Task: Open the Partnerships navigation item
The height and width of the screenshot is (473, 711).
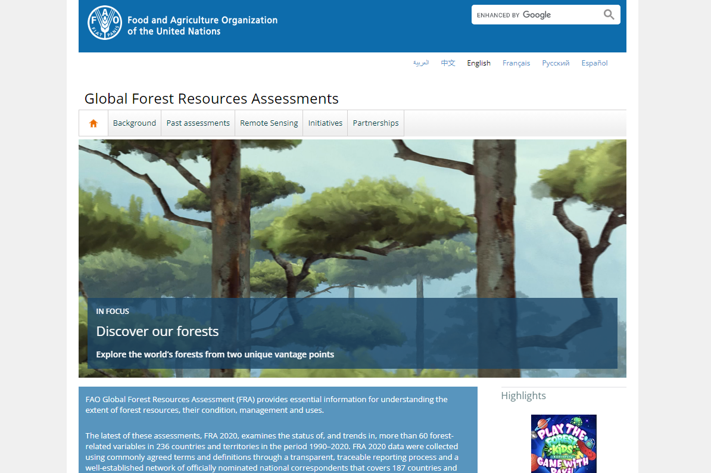Action: point(376,123)
